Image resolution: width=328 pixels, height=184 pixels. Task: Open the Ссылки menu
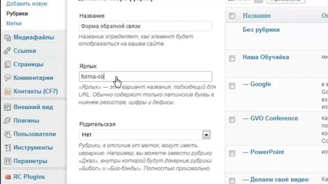25,51
